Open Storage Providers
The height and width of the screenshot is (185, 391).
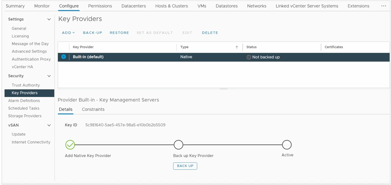pos(25,116)
